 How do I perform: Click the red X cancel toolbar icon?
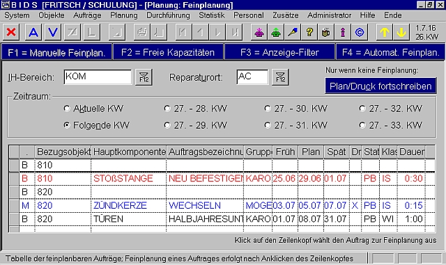[x=11, y=32]
